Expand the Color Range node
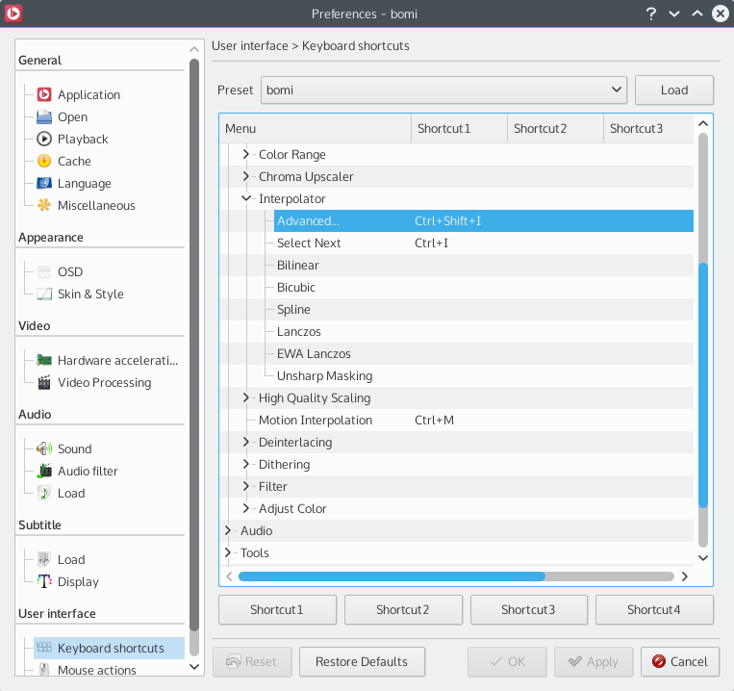The height and width of the screenshot is (691, 734). click(246, 154)
